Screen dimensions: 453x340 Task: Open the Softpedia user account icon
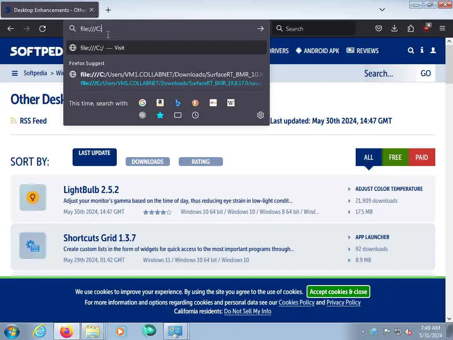(x=433, y=50)
